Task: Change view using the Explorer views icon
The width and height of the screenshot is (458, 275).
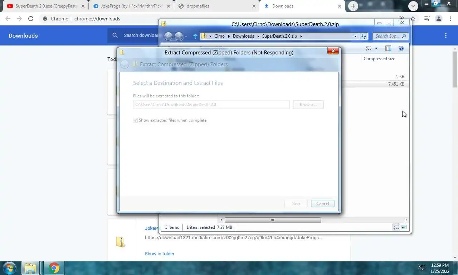Action: tap(369, 48)
